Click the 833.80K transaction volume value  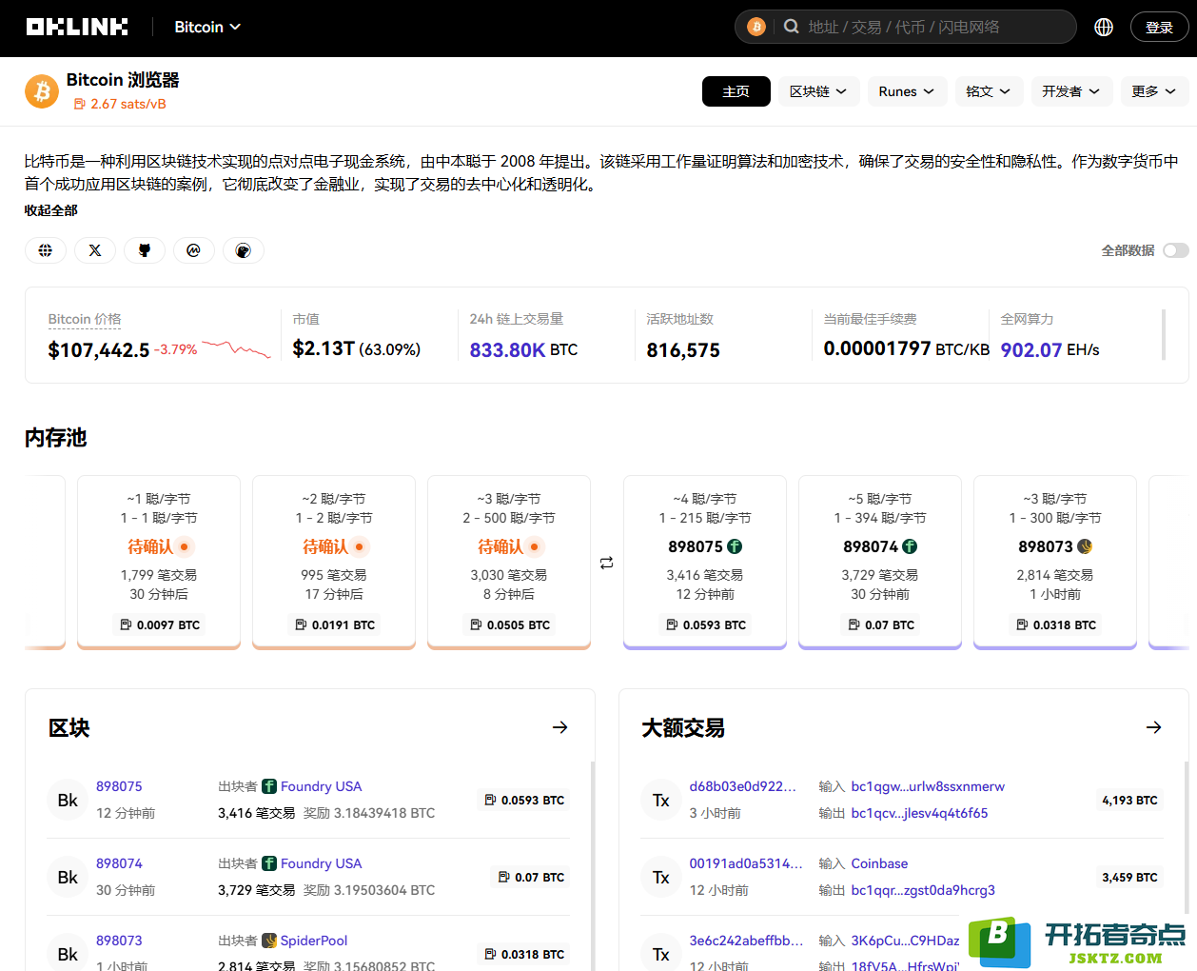(507, 349)
